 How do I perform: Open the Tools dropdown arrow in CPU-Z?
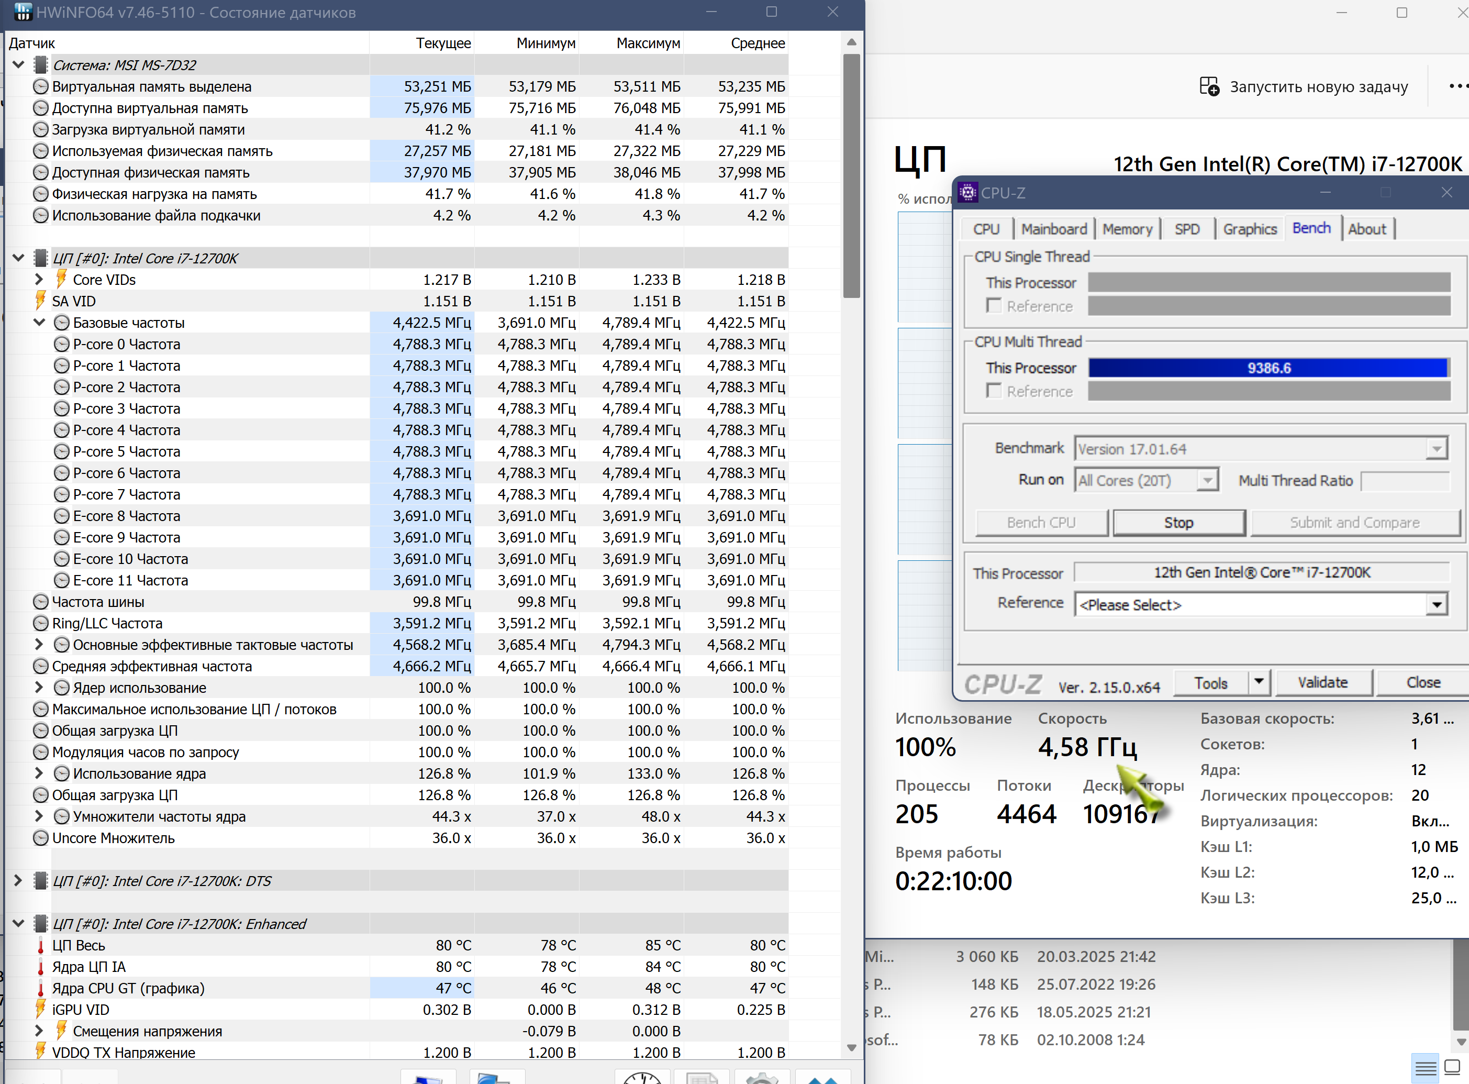[1259, 682]
